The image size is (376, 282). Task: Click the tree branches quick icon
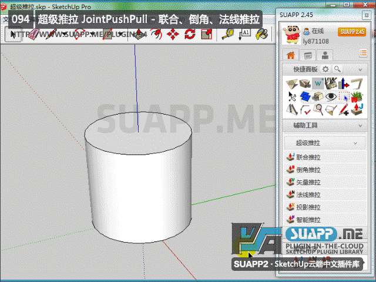tap(331, 83)
